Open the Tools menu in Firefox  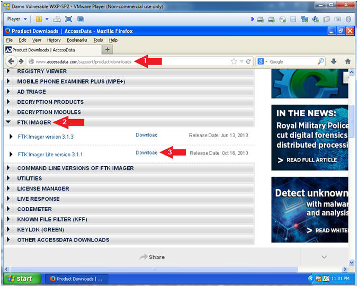[x=98, y=40]
